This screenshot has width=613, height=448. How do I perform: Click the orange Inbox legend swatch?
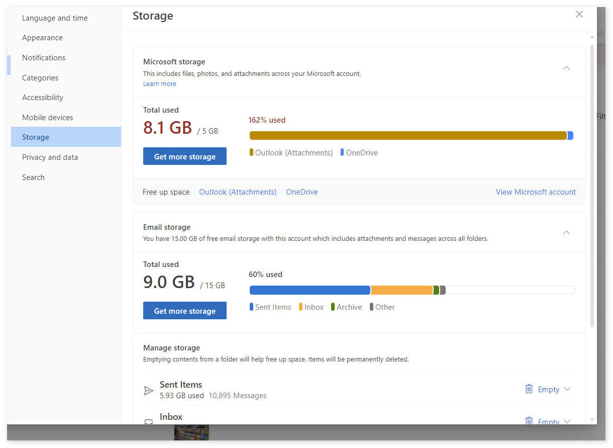click(x=300, y=307)
